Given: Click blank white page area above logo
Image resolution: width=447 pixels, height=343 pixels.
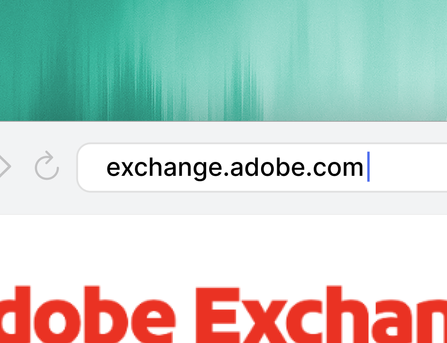Looking at the screenshot, I should tap(223, 248).
